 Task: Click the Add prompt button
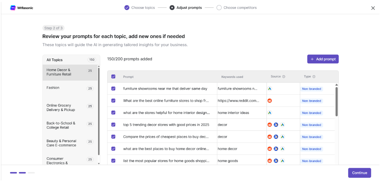323,59
